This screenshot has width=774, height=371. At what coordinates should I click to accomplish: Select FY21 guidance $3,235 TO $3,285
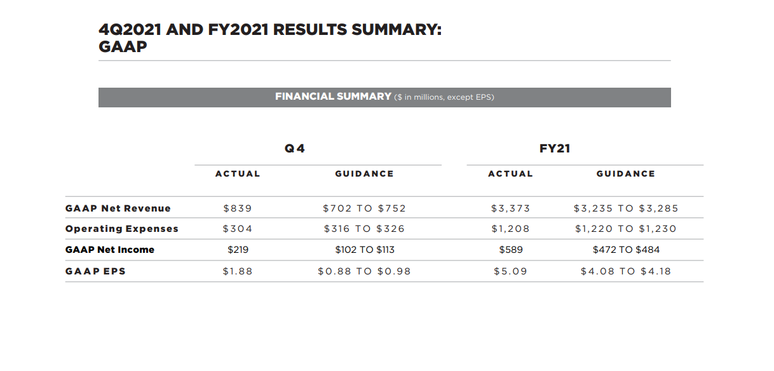(x=626, y=208)
